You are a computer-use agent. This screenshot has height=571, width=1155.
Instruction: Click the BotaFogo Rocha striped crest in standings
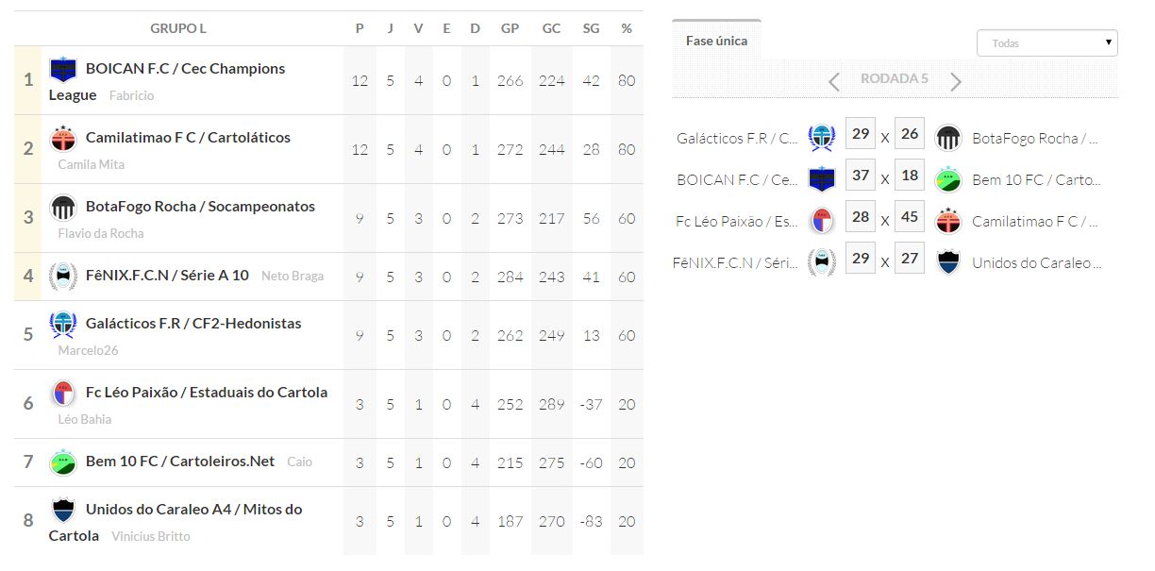click(63, 208)
